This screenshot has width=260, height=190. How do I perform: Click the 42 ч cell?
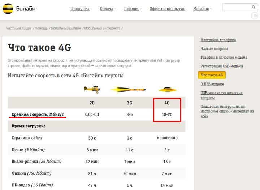coord(92,185)
